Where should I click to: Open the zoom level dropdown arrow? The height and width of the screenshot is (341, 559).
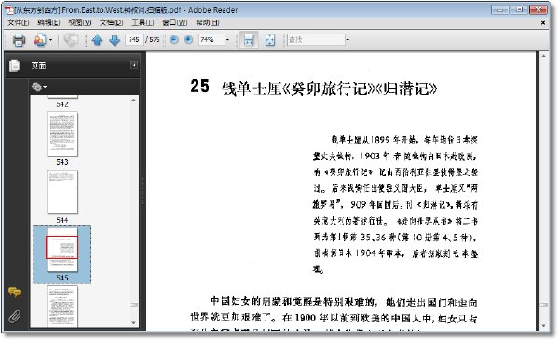[228, 39]
